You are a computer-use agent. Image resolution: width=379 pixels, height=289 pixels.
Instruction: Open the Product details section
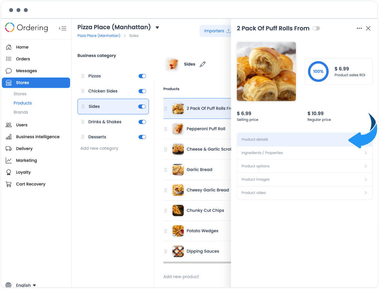tap(305, 139)
